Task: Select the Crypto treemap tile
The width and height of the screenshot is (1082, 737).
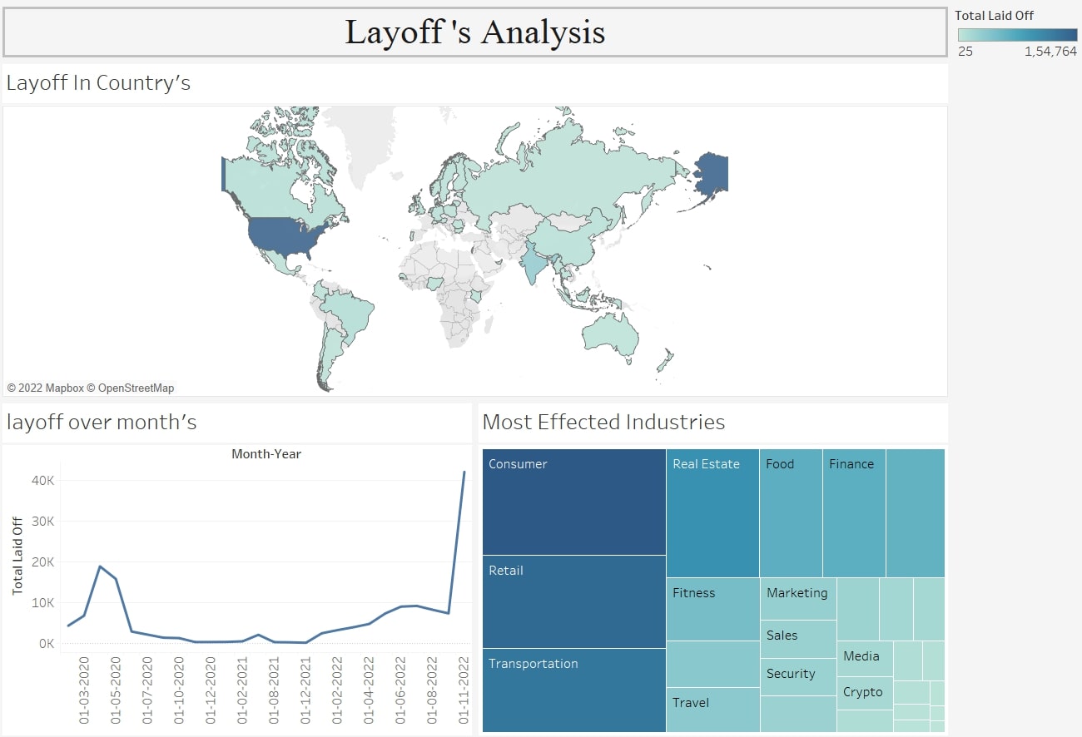Action: coord(864,693)
